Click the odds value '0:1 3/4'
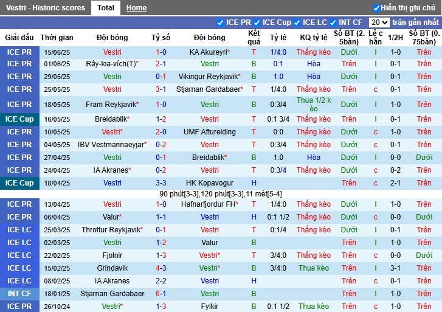This screenshot has width=442, height=312. click(x=278, y=119)
